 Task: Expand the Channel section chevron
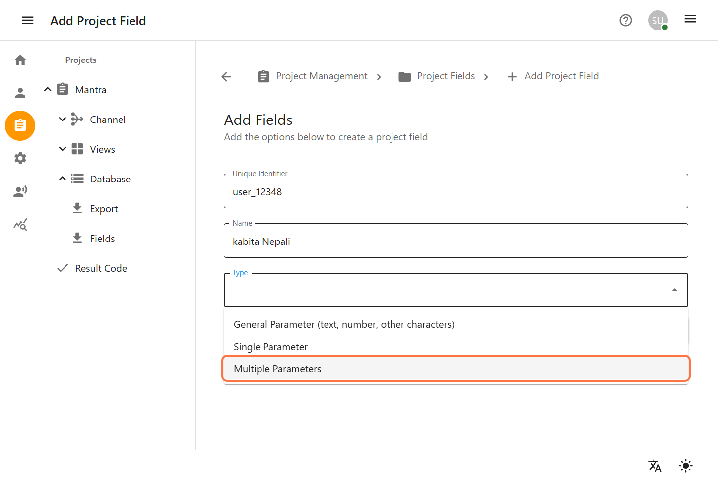click(x=62, y=119)
